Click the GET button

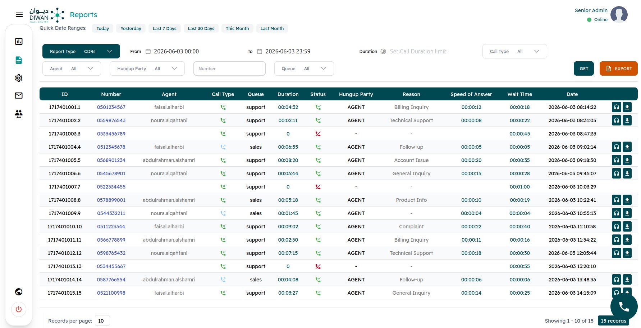point(584,68)
